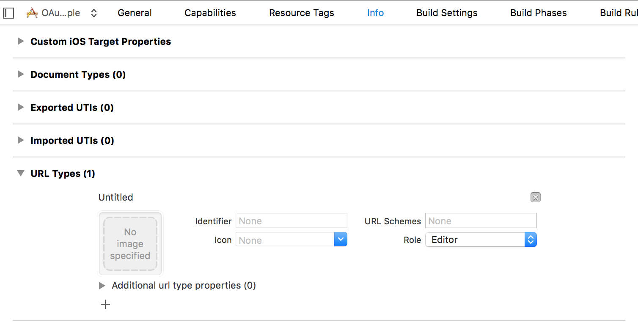Open the Build Settings tab
This screenshot has height=325, width=638.
pos(447,13)
